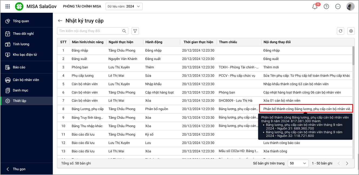Open Tổng quan in the sidebar
359x175 pixels.
point(21,21)
